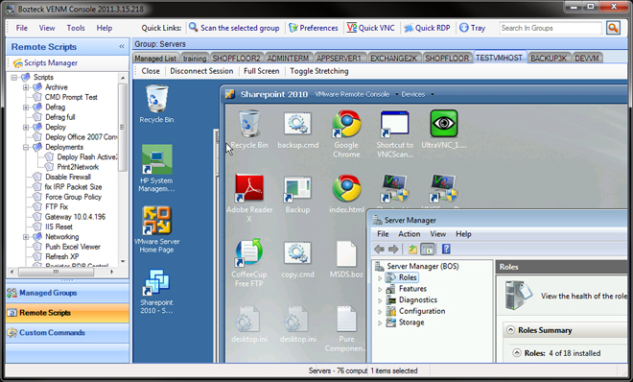
Task: Click Server Manager forward arrow
Action: click(393, 250)
